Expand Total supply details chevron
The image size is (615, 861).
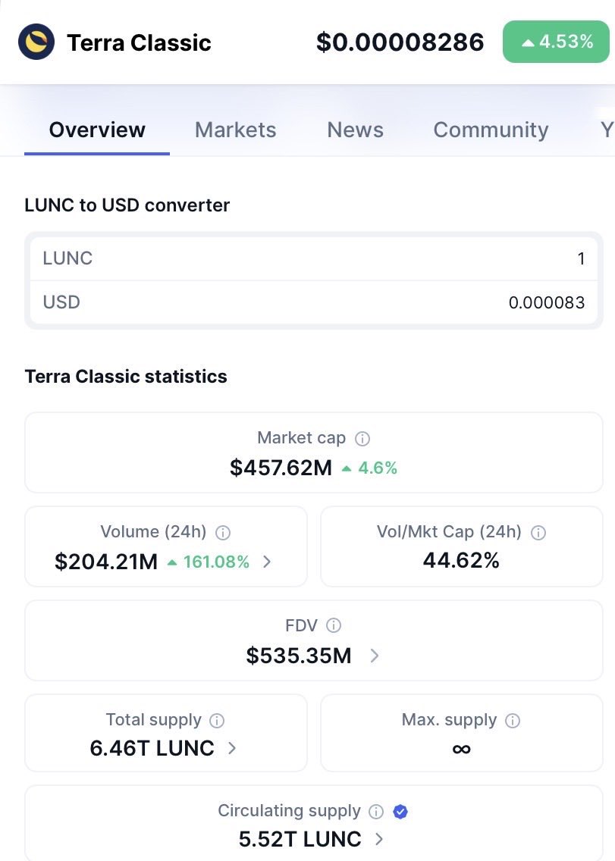(232, 748)
